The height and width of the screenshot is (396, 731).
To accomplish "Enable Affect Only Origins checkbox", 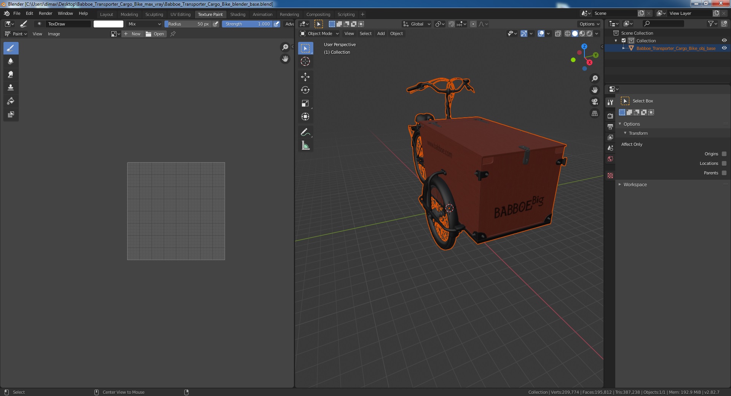I will [x=724, y=154].
